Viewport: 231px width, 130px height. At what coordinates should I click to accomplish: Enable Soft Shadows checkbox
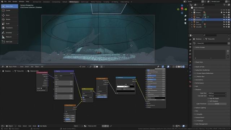tap(208, 101)
